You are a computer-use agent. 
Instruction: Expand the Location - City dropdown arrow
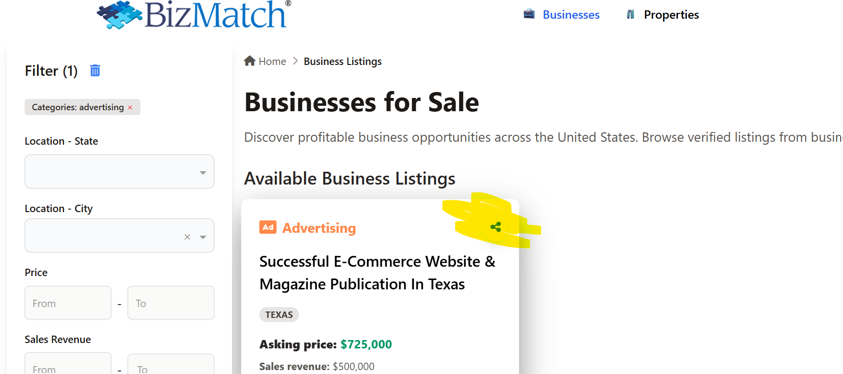[203, 237]
